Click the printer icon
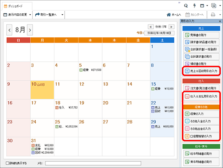223x168 pixels. [x=213, y=15]
